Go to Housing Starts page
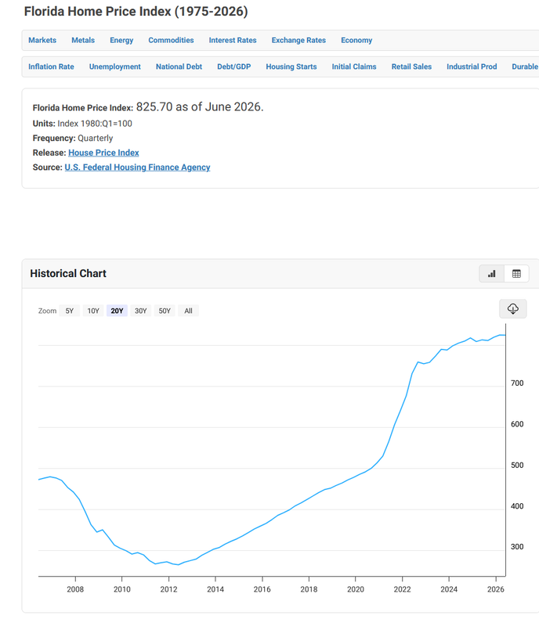This screenshot has width=539, height=626. [x=291, y=67]
